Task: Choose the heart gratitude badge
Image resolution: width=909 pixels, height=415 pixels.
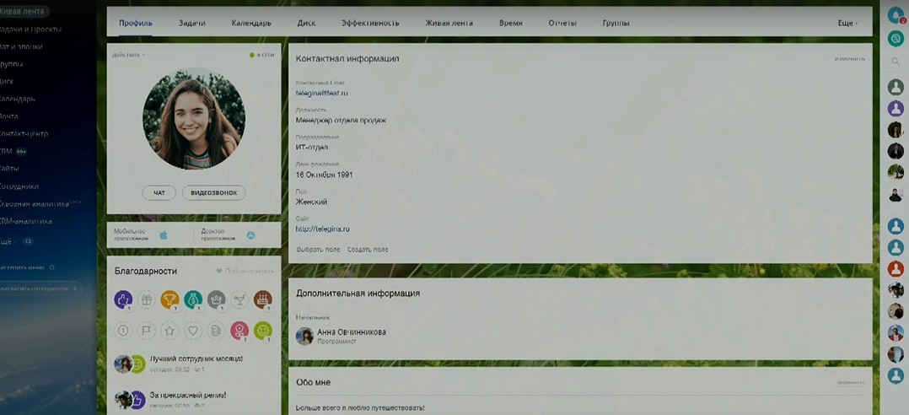Action: (193, 331)
